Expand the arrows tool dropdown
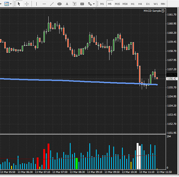 click(94, 4)
